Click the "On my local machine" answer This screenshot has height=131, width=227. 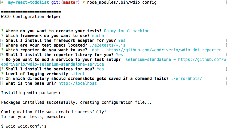tap(127, 31)
